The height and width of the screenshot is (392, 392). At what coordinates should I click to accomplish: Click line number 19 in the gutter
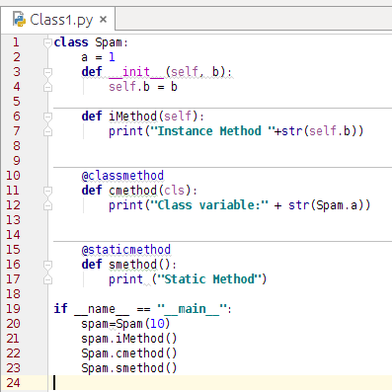(x=13, y=309)
